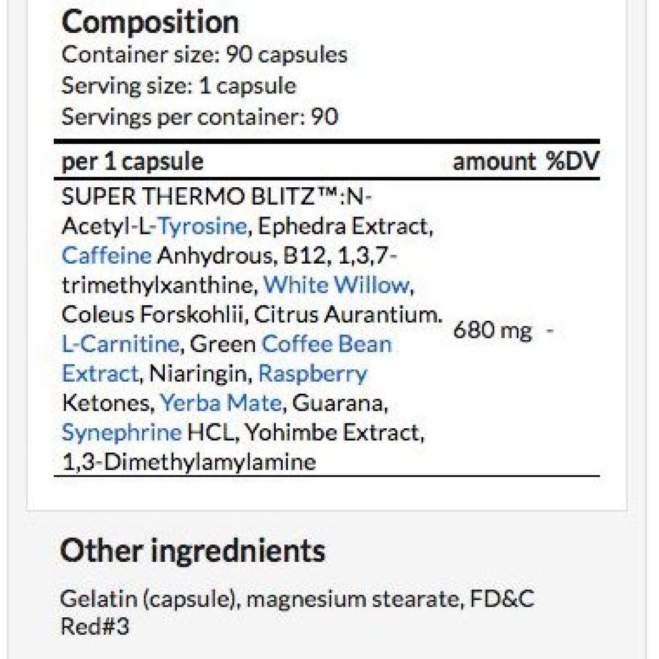Click the Container size: 90 capsules line
This screenshot has height=659, width=659.
[204, 55]
